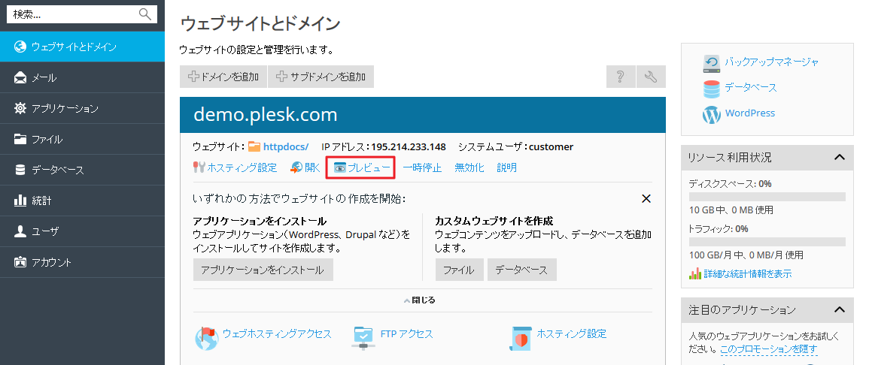The image size is (869, 365).
Task: Click the プレビュー preview link
Action: (362, 167)
